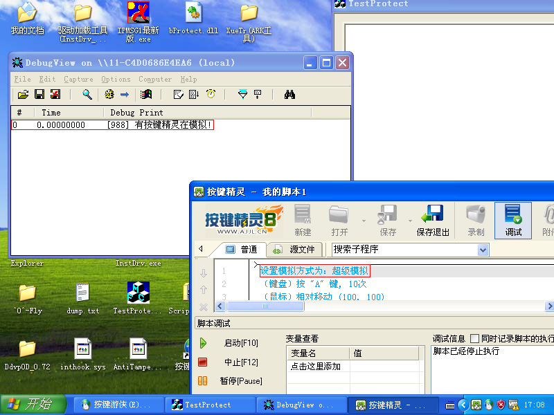
Task: Click the move-up arrow beside script lines
Action: click(204, 290)
